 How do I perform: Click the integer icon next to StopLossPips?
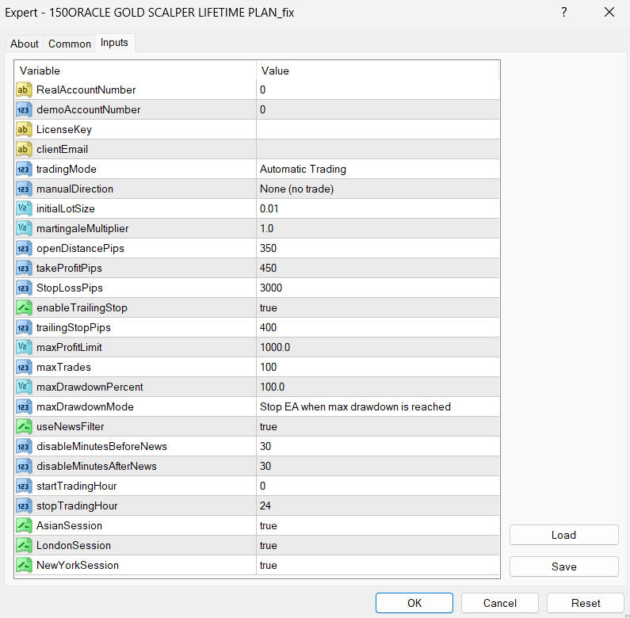pos(24,288)
